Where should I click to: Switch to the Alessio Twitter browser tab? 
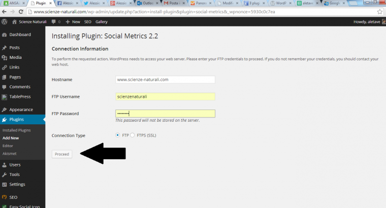94,3
